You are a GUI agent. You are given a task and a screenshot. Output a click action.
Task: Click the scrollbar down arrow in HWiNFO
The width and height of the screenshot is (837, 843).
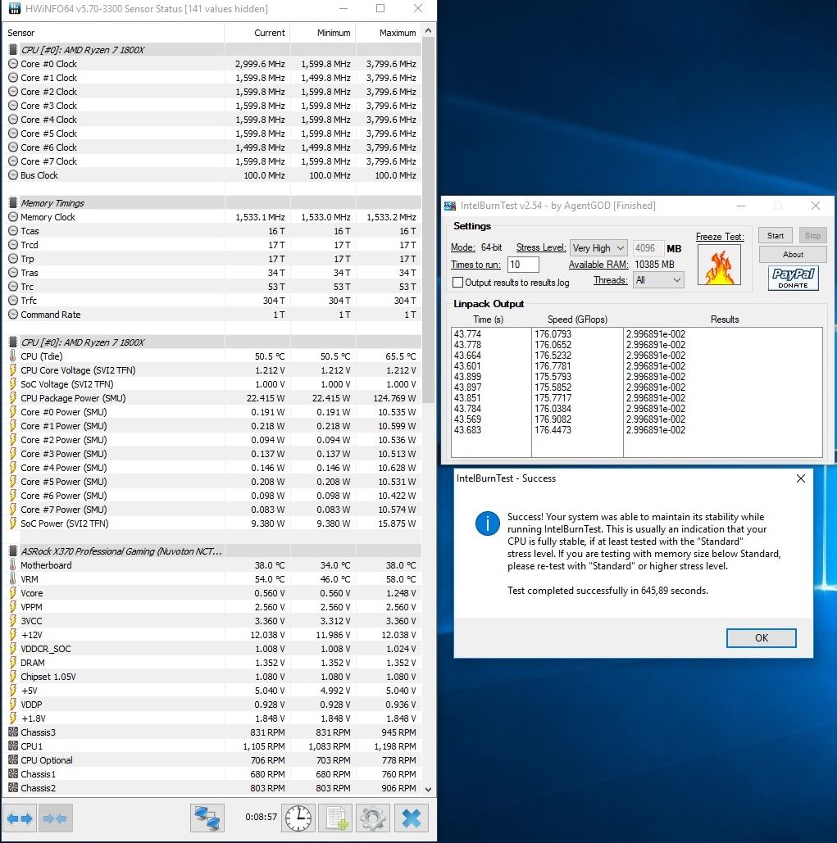click(x=428, y=789)
